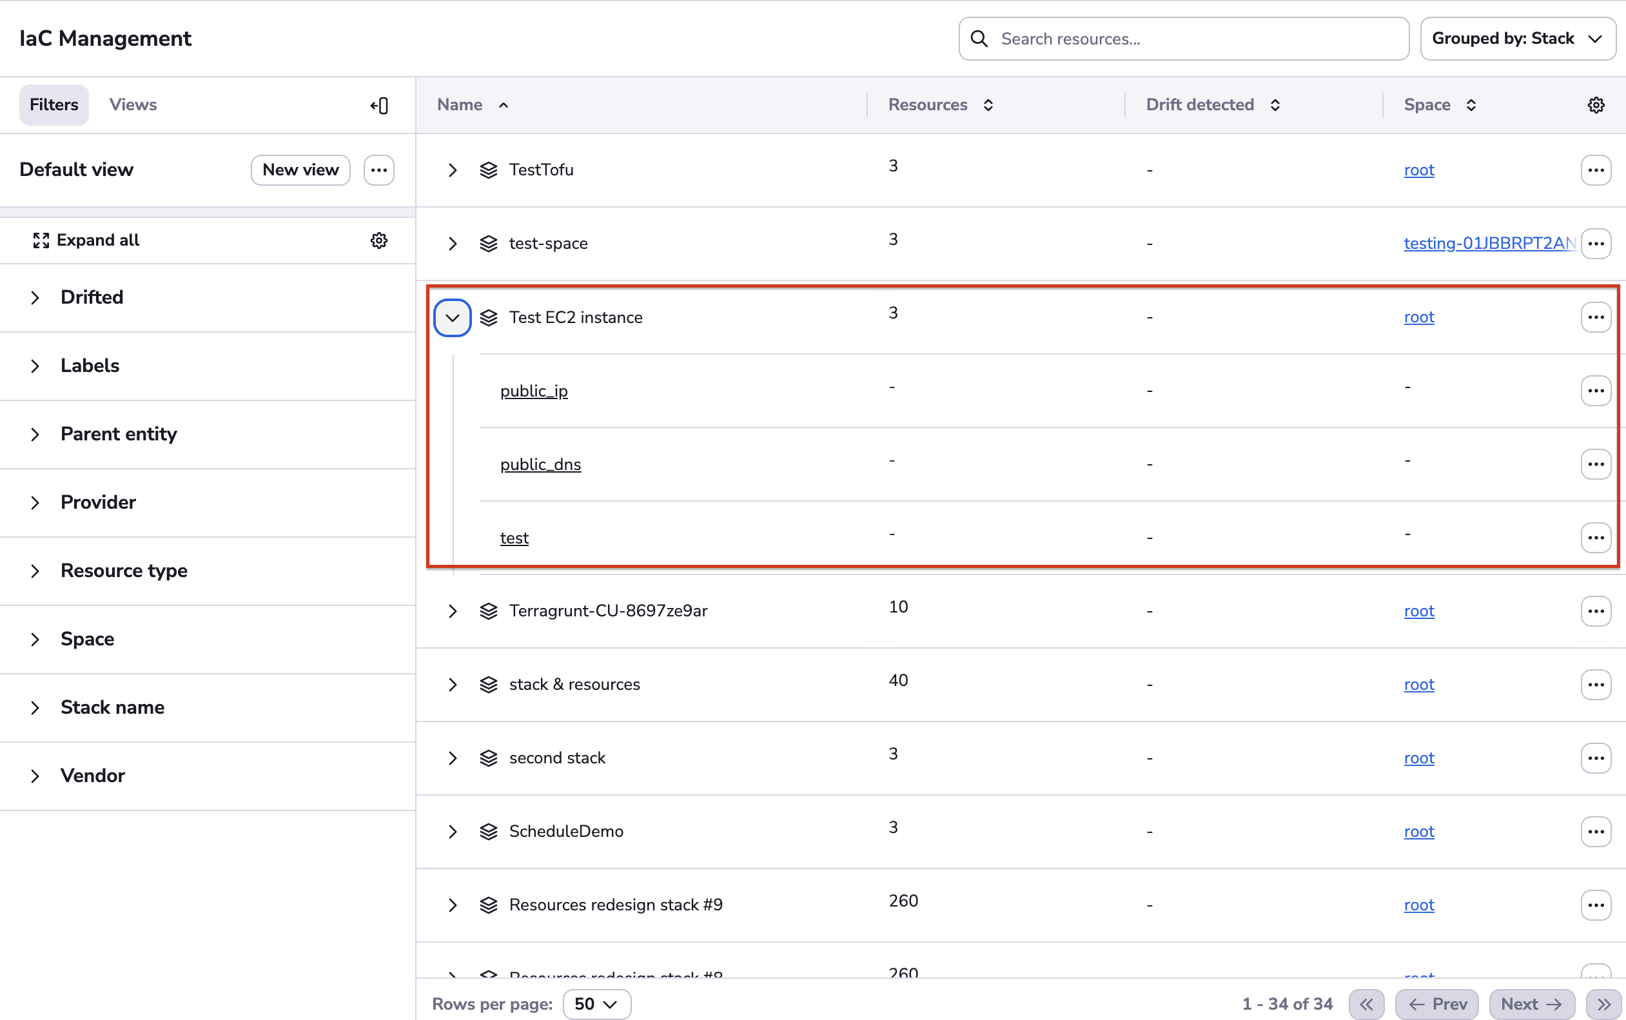Open table column settings gear icon
This screenshot has width=1626, height=1020.
1595,105
